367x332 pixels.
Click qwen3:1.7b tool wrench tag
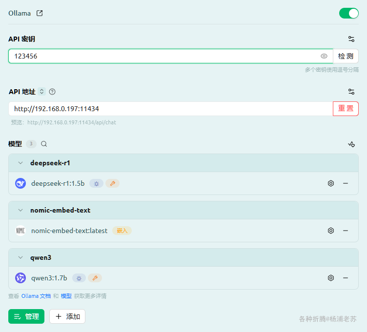95,278
